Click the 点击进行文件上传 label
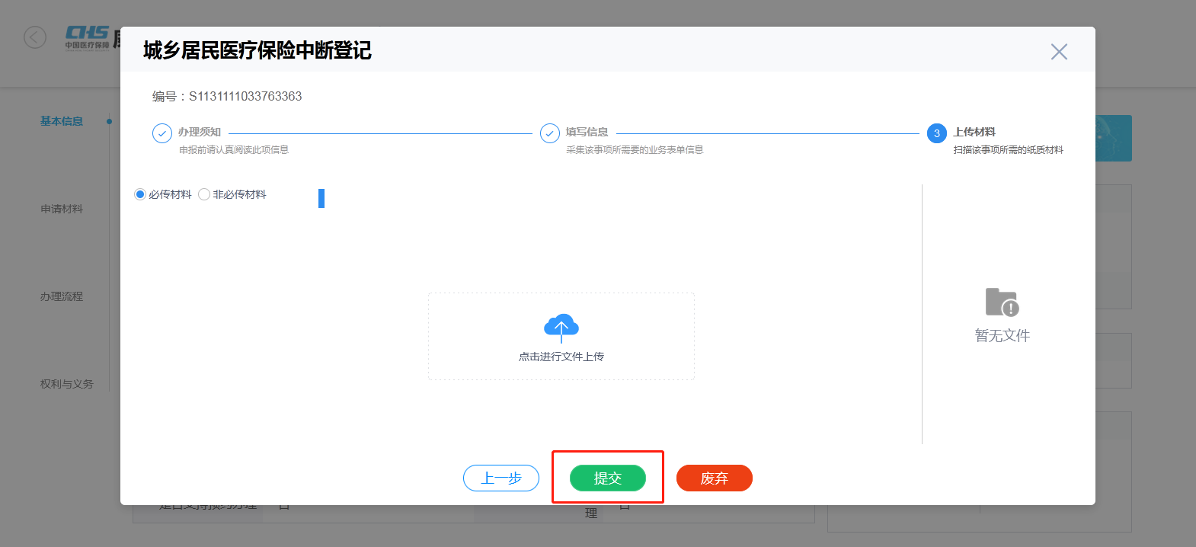This screenshot has width=1196, height=547. pyautogui.click(x=561, y=357)
